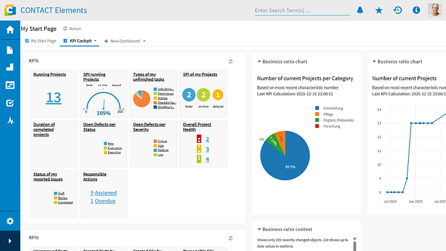Viewport: 446px width, 251px height.
Task: Toggle Forschung red legend swatch
Action: coord(317,126)
